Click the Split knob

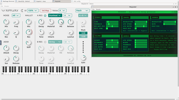[83, 22]
